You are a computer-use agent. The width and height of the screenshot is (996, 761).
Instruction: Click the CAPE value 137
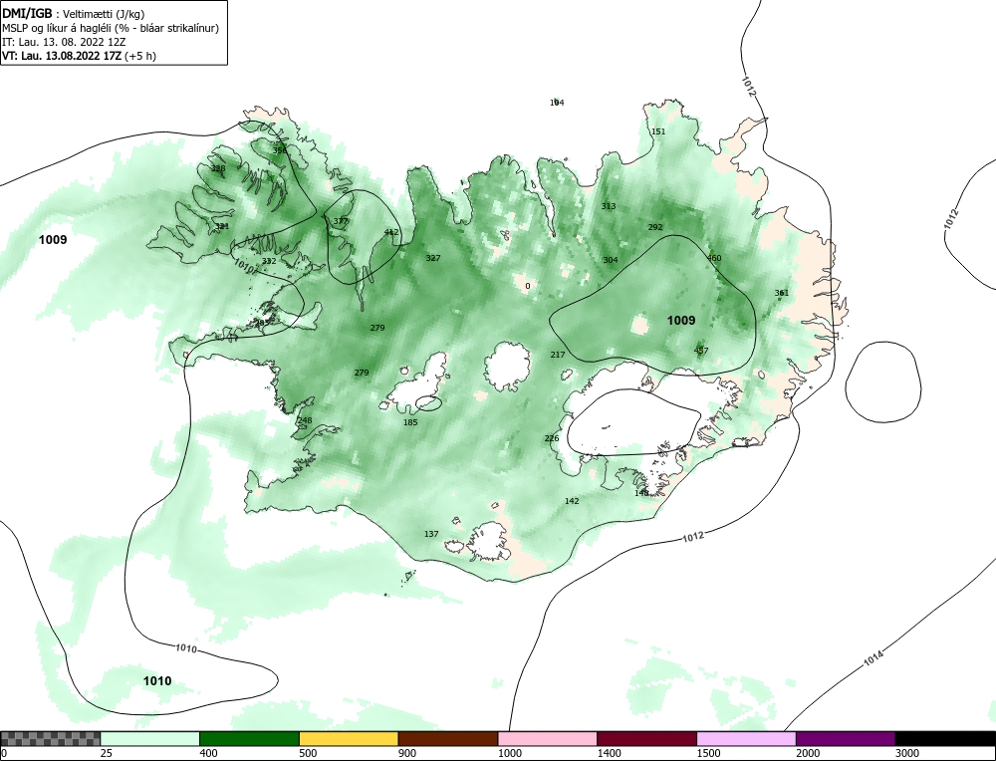pyautogui.click(x=431, y=534)
